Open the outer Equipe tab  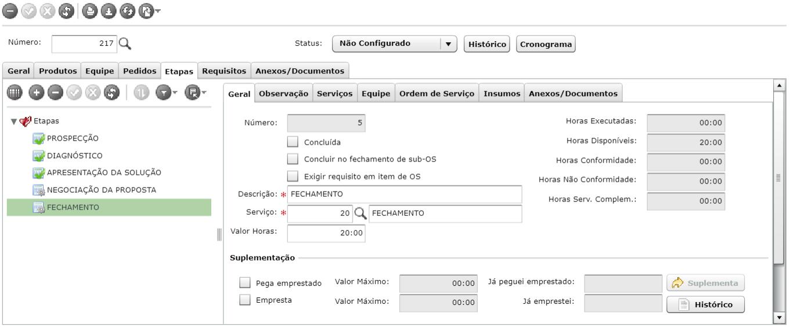pos(100,71)
